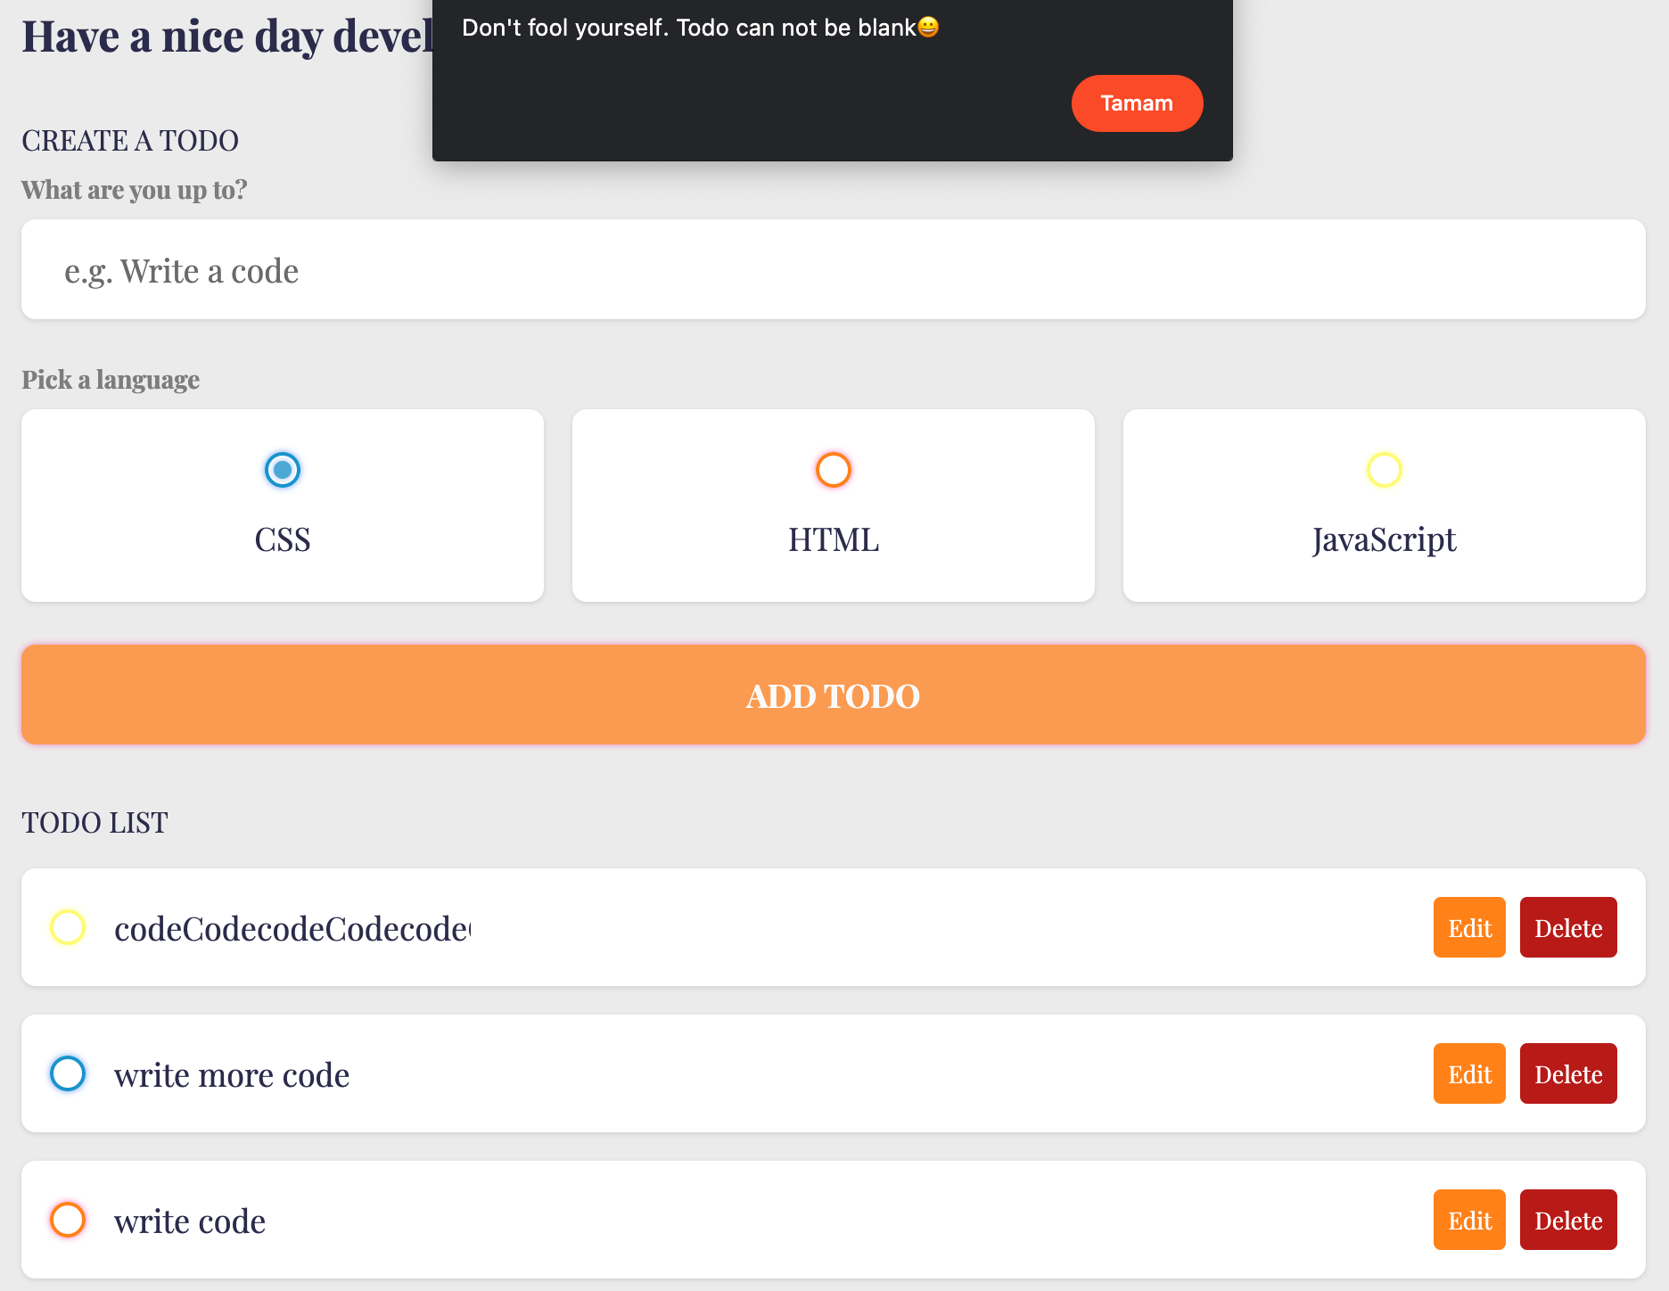Image resolution: width=1669 pixels, height=1291 pixels.
Task: Delete the codeCodecode todo entry
Action: click(1568, 927)
